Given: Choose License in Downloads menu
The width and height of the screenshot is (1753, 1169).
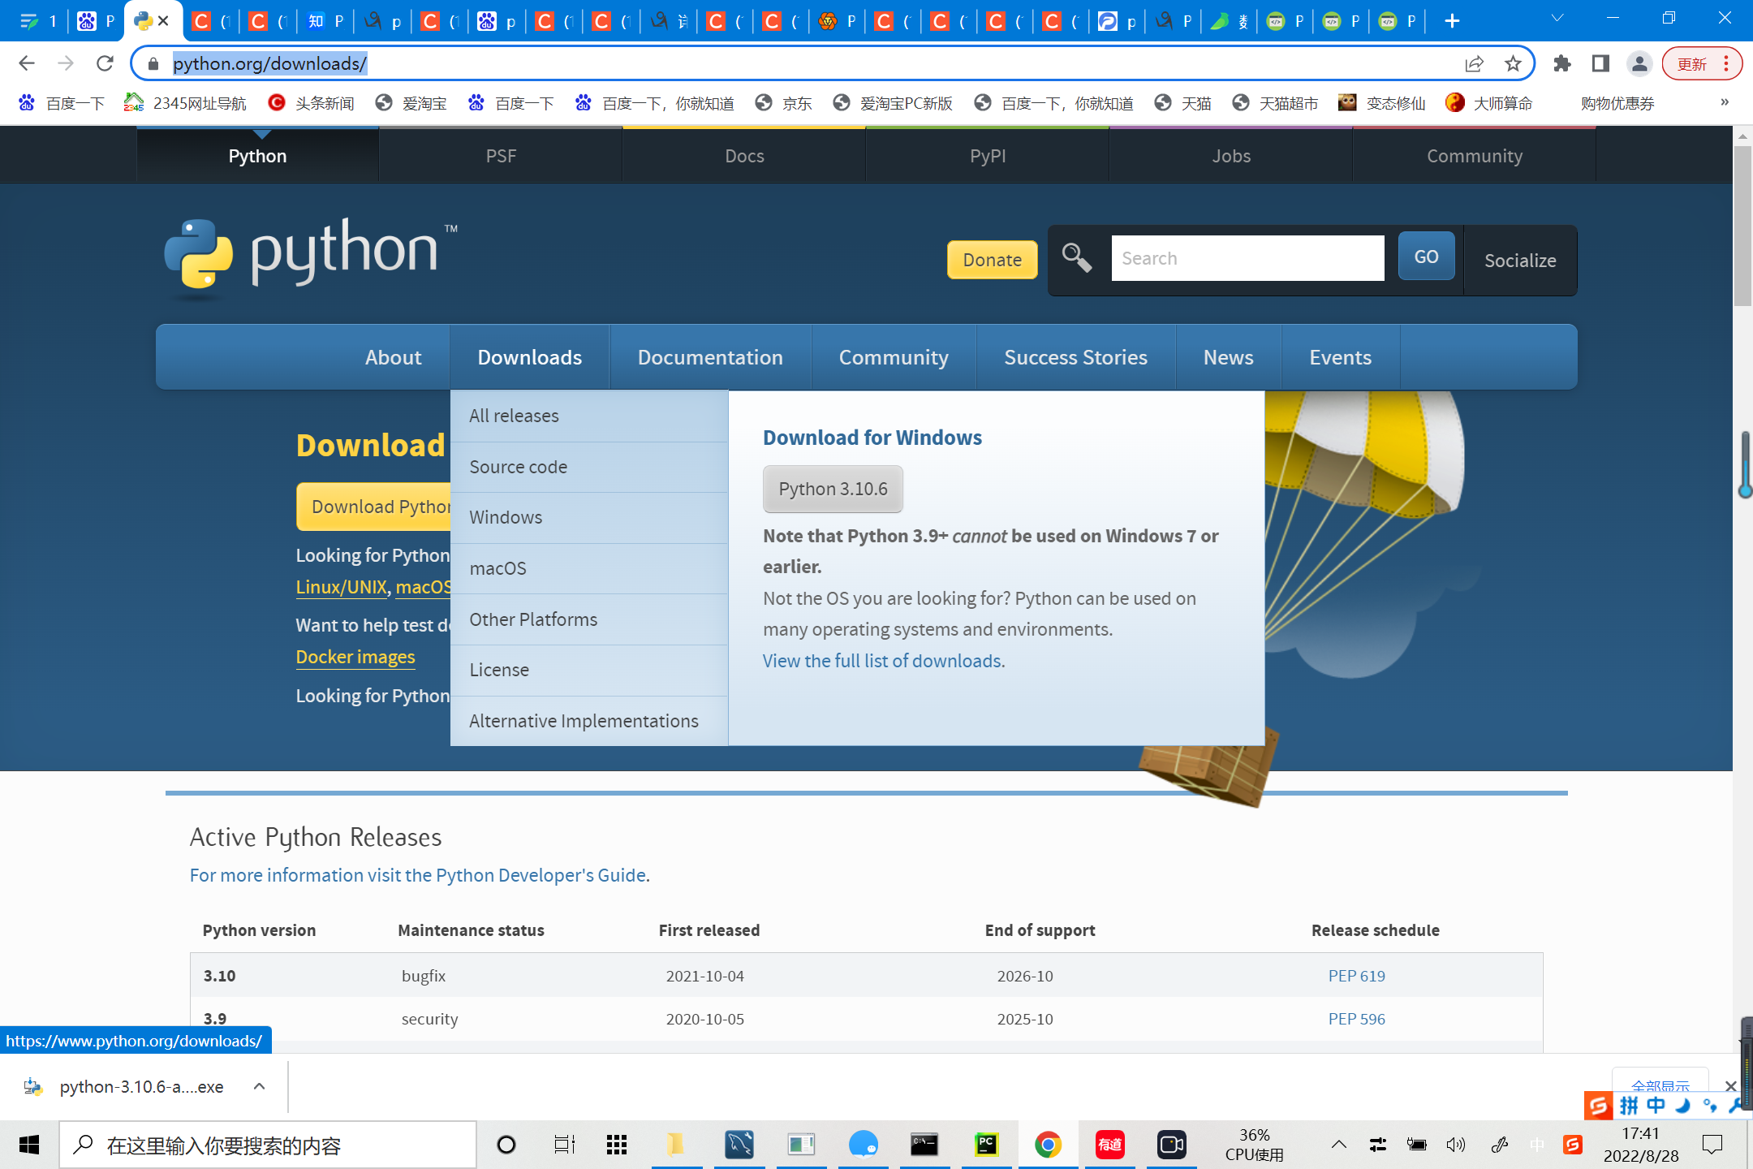Looking at the screenshot, I should [x=589, y=670].
